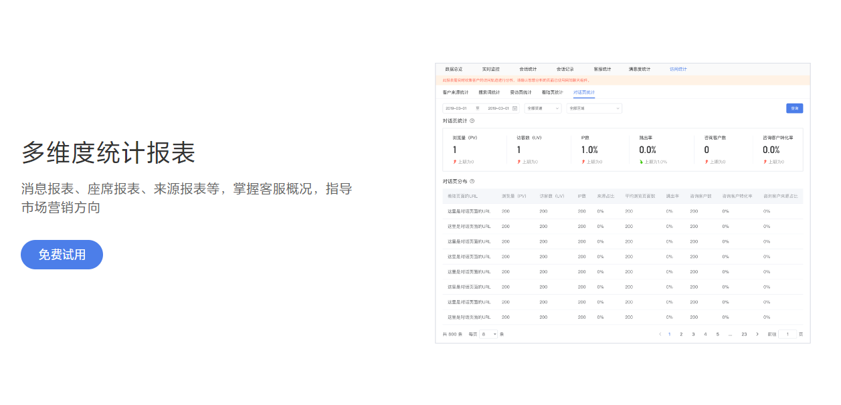Click the help icon beside 对话页统计
The height and width of the screenshot is (405, 841).
tap(472, 121)
